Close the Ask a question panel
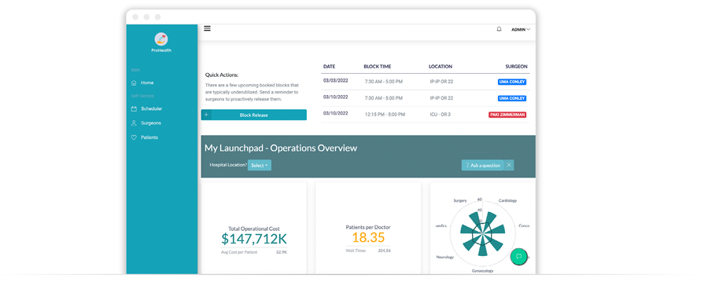Viewport: 708px width, 289px height. point(509,165)
